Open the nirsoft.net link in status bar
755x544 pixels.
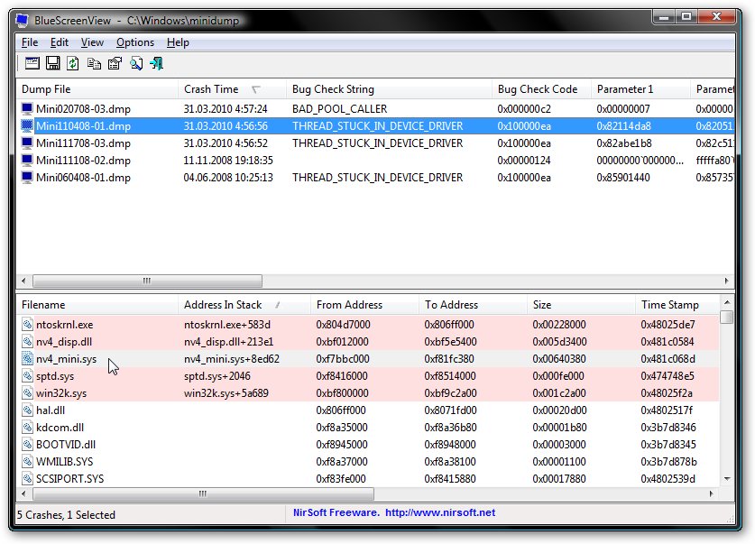tap(442, 513)
